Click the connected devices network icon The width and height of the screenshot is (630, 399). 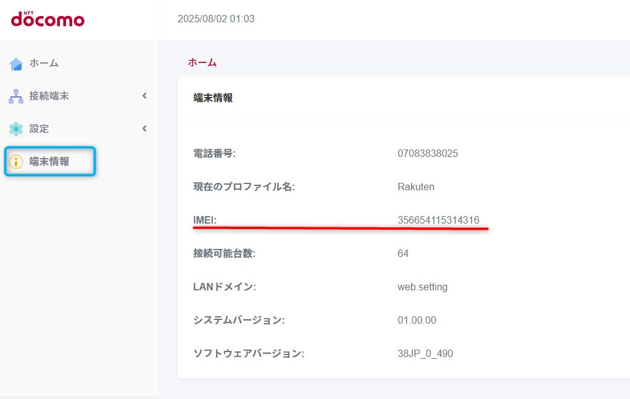pos(16,96)
